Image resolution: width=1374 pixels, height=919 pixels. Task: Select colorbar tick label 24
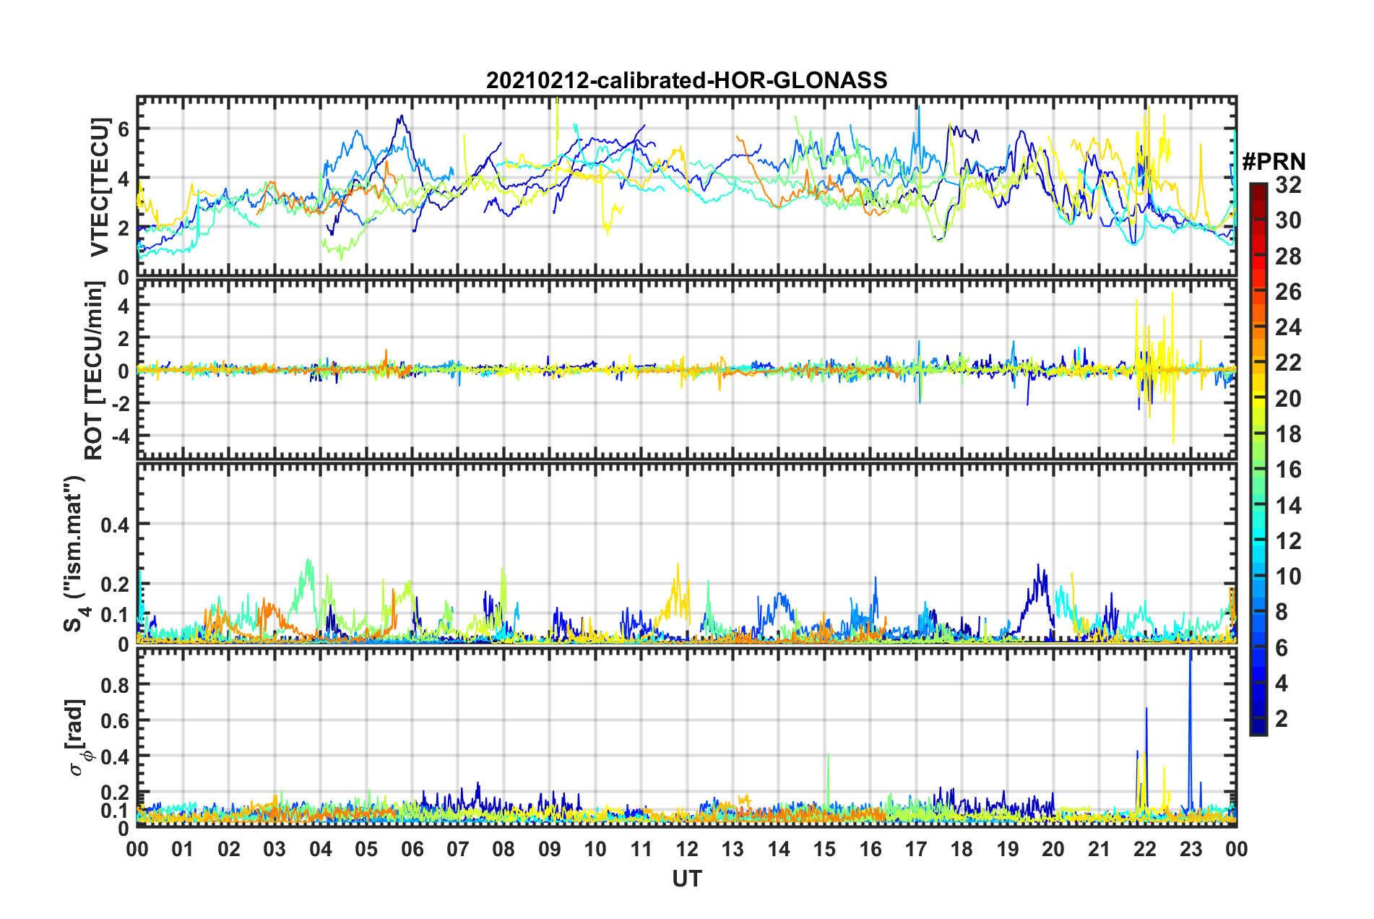(1288, 327)
